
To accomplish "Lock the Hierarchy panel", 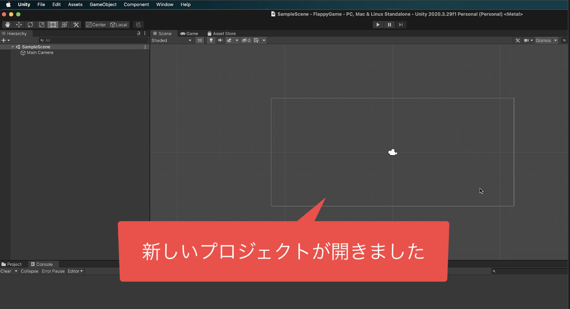I will pyautogui.click(x=139, y=33).
